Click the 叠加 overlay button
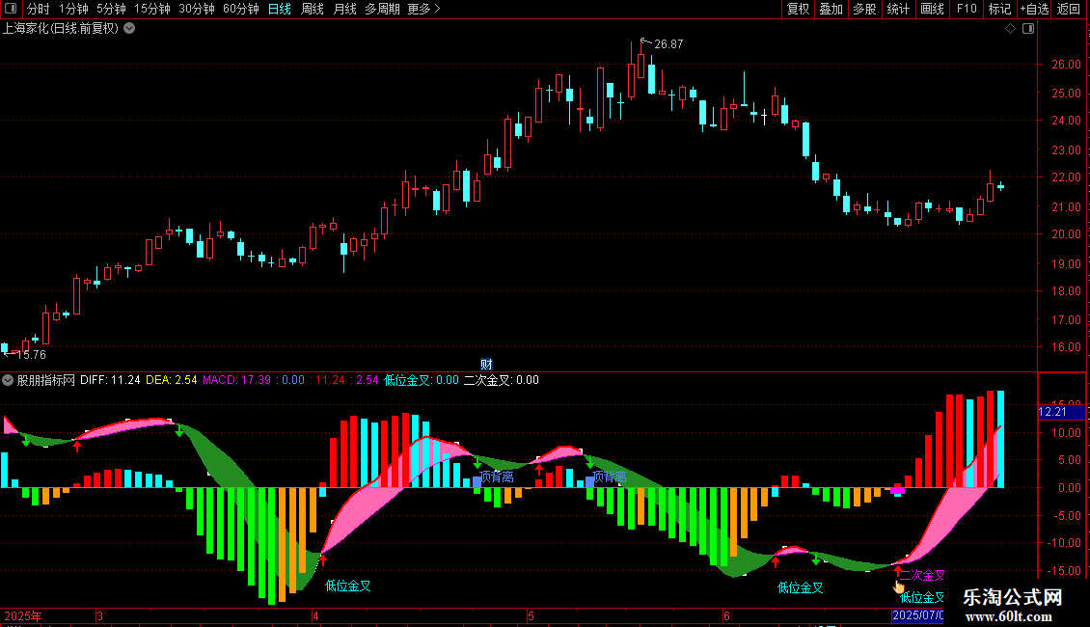The width and height of the screenshot is (1090, 627). 831,9
